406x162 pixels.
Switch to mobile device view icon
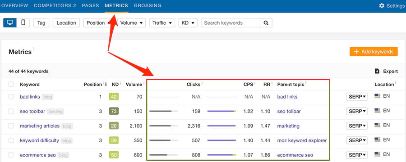(x=23, y=23)
